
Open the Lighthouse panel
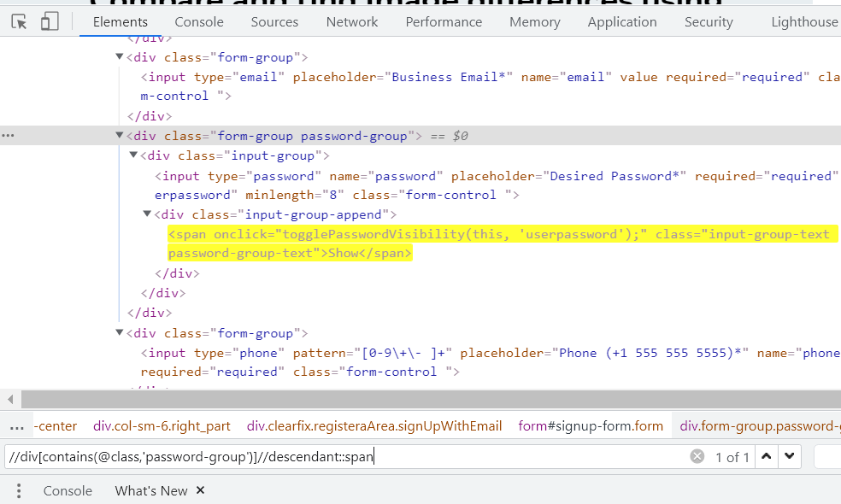click(x=803, y=21)
